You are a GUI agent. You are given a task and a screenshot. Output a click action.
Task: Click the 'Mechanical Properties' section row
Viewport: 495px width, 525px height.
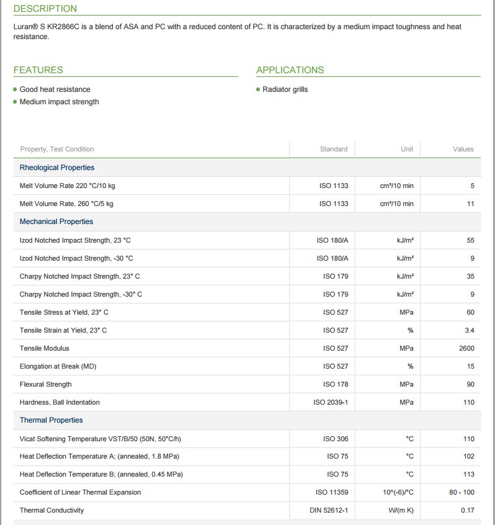pyautogui.click(x=247, y=222)
